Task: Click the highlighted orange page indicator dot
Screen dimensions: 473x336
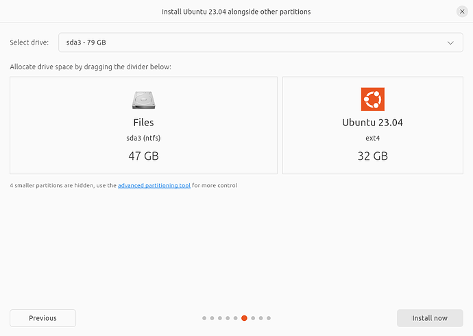Action: 244,318
